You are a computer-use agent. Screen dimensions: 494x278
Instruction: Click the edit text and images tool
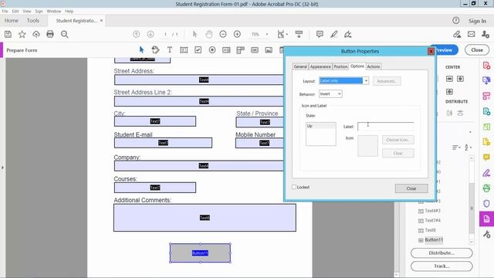[155, 49]
